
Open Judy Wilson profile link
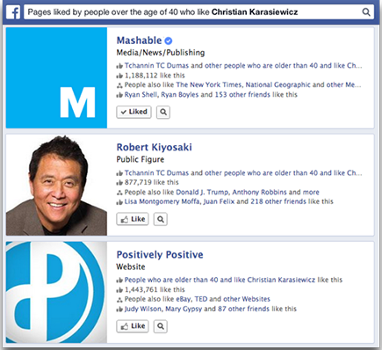coord(143,309)
